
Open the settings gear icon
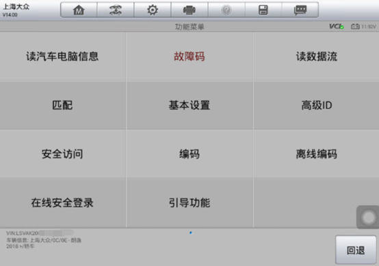point(153,10)
